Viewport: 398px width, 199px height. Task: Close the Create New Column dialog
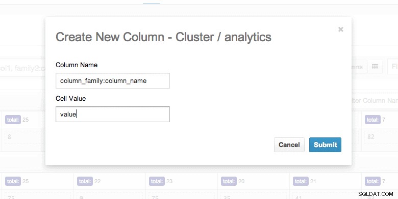pyautogui.click(x=341, y=30)
